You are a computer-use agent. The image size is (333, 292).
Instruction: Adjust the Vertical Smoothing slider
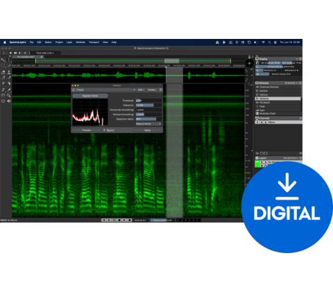148,115
